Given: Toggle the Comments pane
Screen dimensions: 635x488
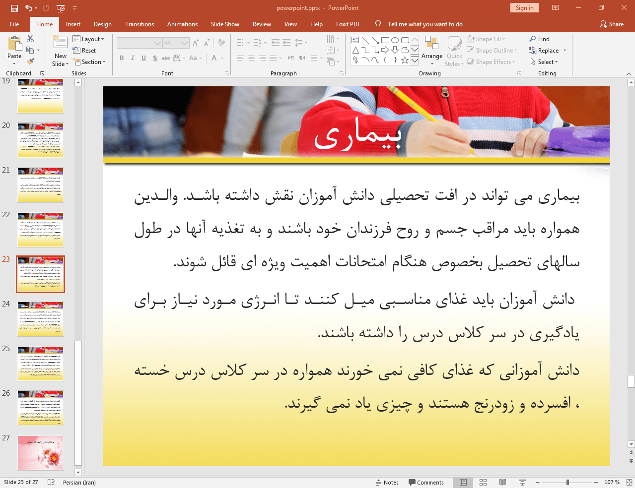Looking at the screenshot, I should click(426, 483).
